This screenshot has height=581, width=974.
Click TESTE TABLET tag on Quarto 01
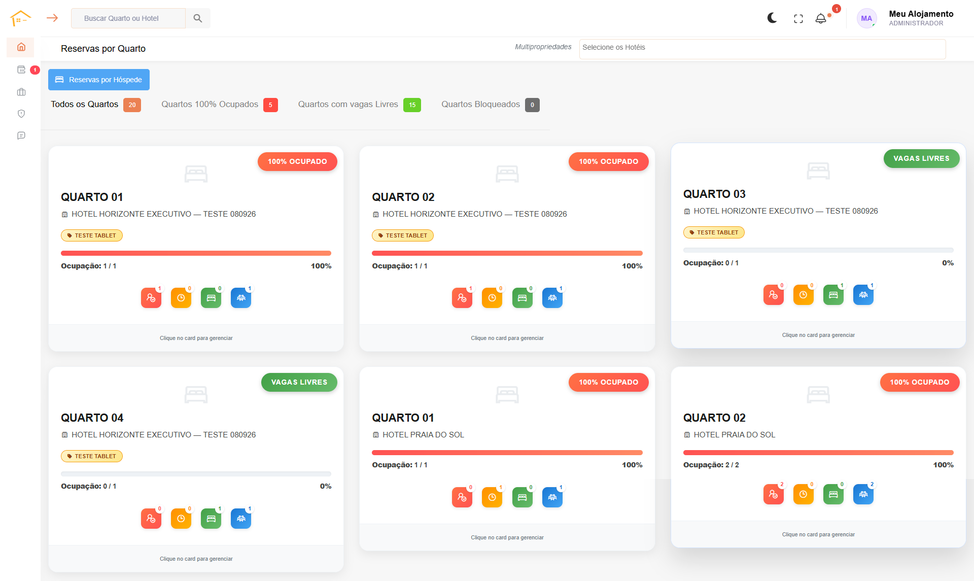92,235
